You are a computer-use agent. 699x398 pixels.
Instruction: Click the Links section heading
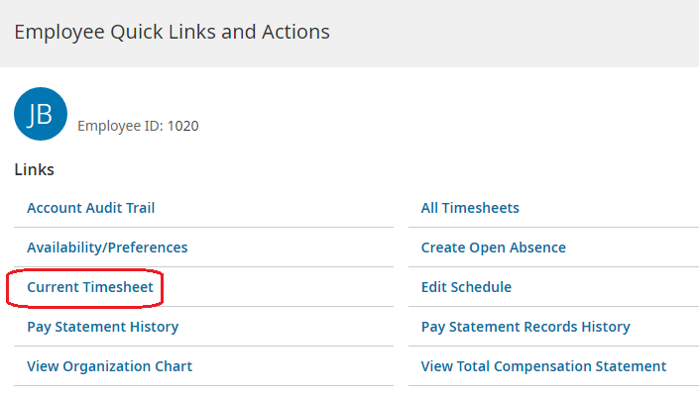coord(35,169)
